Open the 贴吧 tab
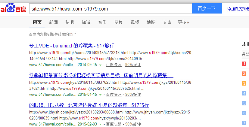This screenshot has width=249, height=127. coord(70,22)
